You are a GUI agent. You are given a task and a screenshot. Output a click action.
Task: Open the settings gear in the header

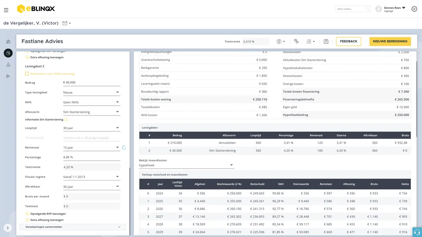coord(414,9)
